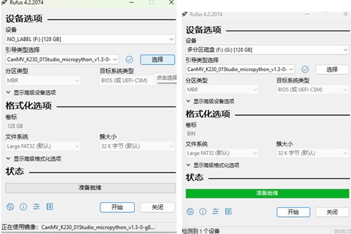Click volume label field showing BIN
This screenshot has width=351, height=234.
point(267,134)
